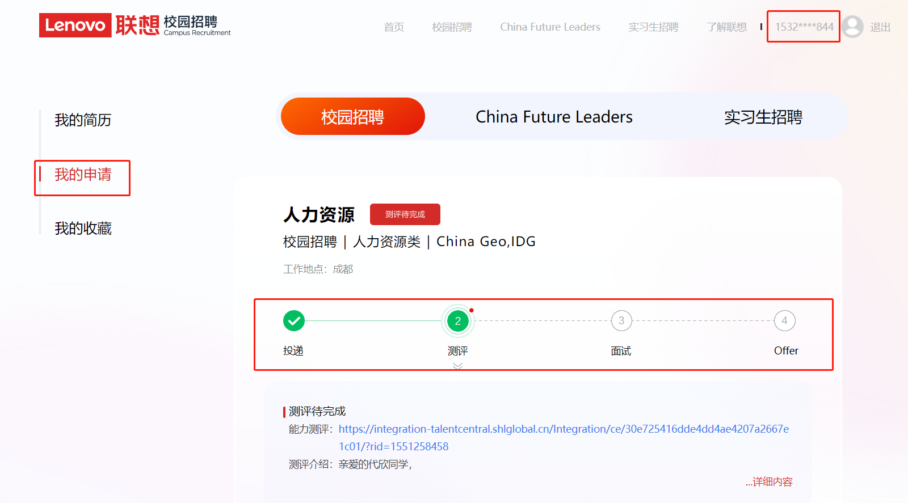The image size is (908, 503).
Task: Open 实习生招聘 in top navigation
Action: 653,27
